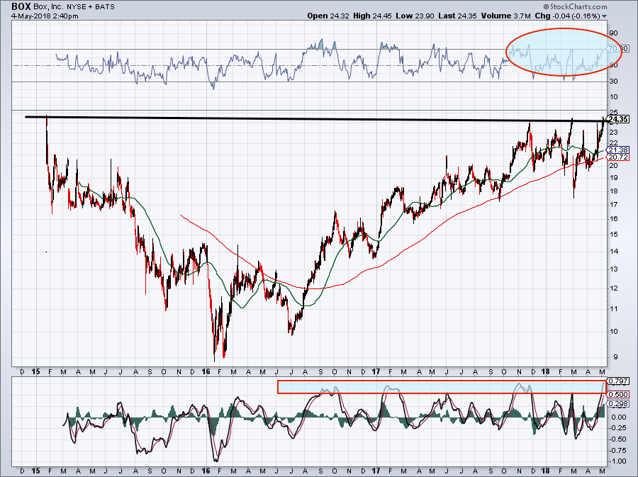This screenshot has height=477, width=638.
Task: Click the -1.00 level on the lower indicator axis
Action: 617,461
